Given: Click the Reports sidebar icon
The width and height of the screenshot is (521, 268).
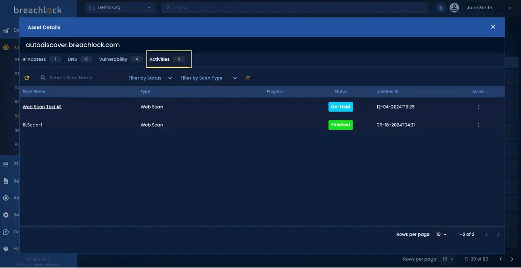Looking at the screenshot, I should (6, 181).
